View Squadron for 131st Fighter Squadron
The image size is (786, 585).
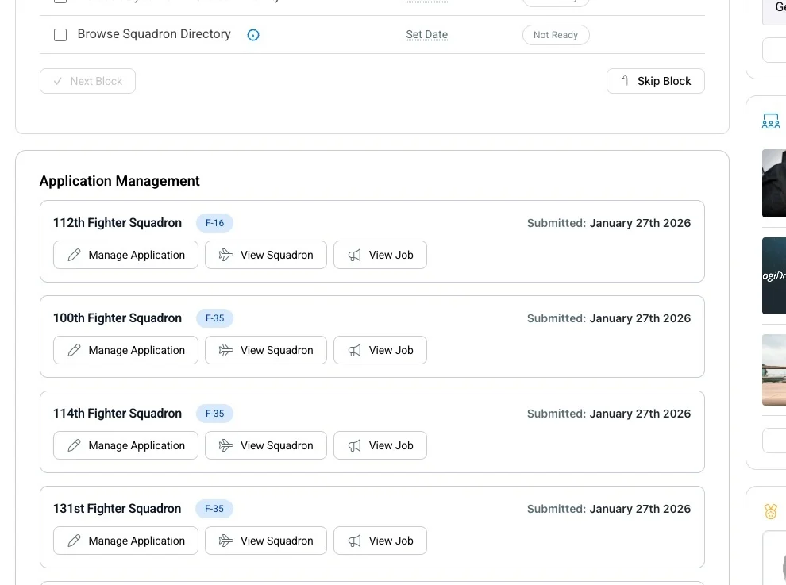tap(266, 541)
